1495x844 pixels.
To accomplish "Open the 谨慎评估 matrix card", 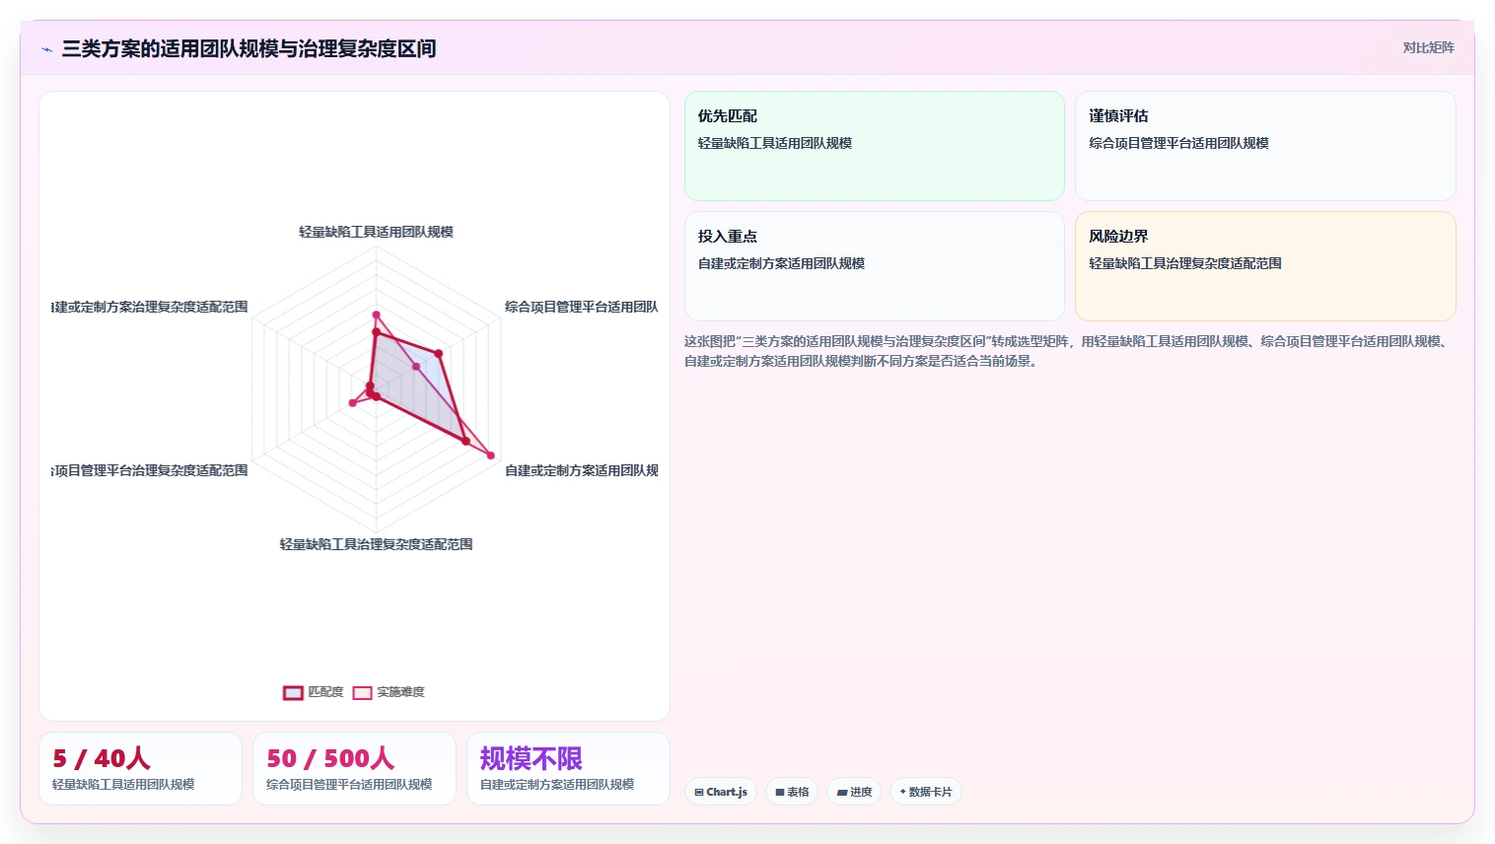I will click(1265, 146).
